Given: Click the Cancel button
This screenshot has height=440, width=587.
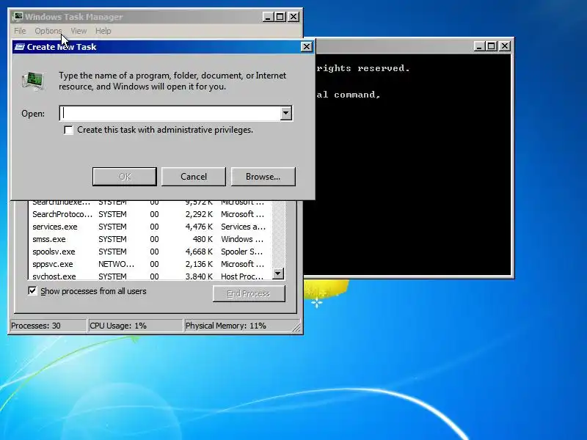Looking at the screenshot, I should coord(194,176).
